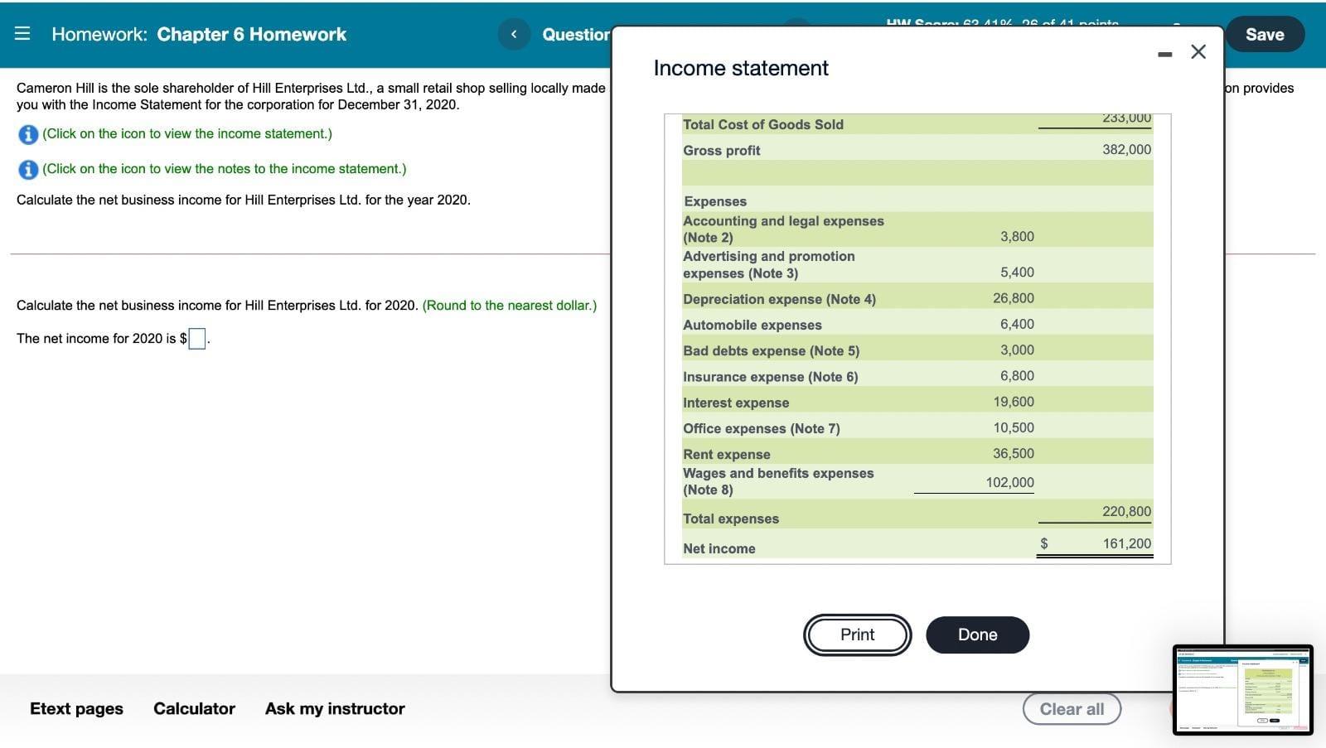The width and height of the screenshot is (1326, 748).
Task: Click the Office expenses (Note 7) label
Action: (761, 428)
